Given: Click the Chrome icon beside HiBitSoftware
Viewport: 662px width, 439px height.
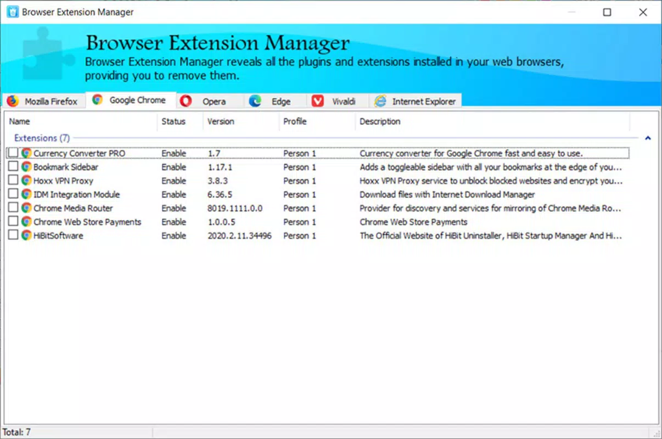Looking at the screenshot, I should 26,235.
